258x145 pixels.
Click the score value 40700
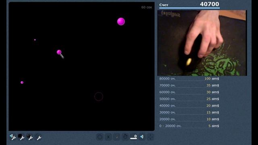click(x=210, y=4)
